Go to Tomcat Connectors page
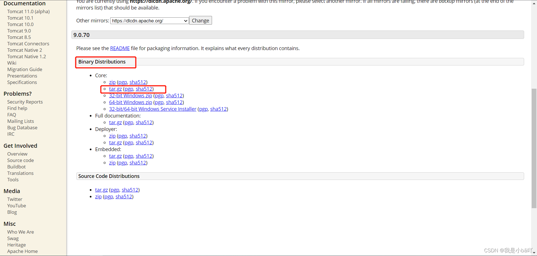This screenshot has width=537, height=256. point(28,44)
